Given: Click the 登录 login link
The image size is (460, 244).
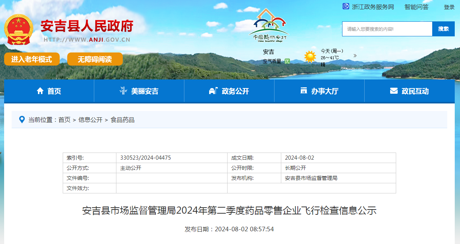Looking at the screenshot, I should [449, 7].
